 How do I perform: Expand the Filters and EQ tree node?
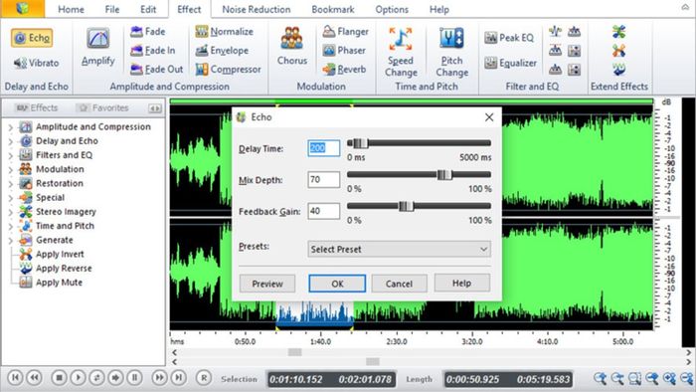coord(11,156)
